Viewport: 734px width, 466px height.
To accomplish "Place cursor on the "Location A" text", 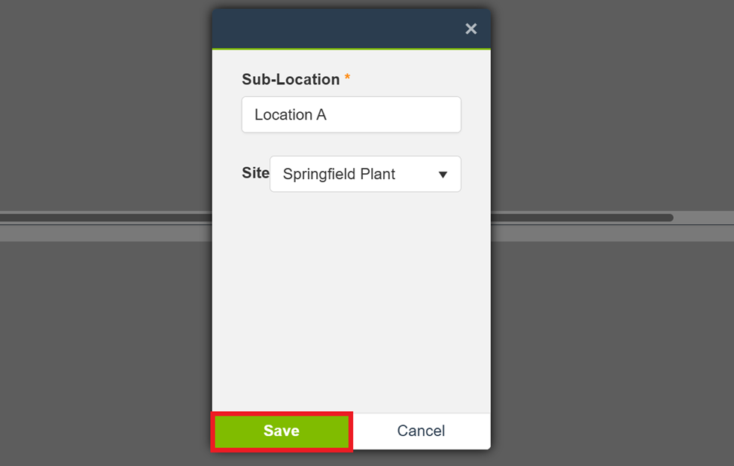I will pyautogui.click(x=291, y=114).
